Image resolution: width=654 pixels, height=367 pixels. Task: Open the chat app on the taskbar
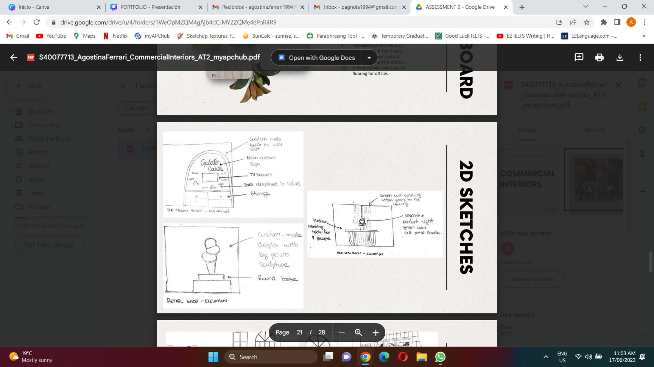tap(346, 357)
